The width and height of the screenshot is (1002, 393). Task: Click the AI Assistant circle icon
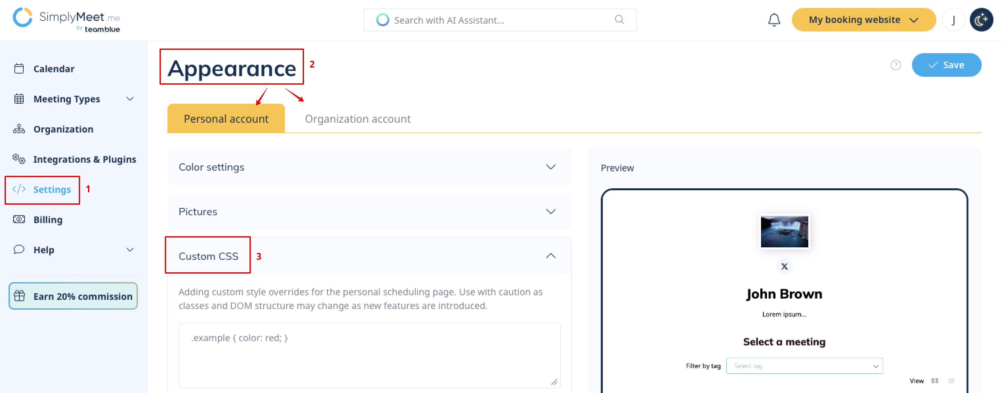click(x=383, y=20)
